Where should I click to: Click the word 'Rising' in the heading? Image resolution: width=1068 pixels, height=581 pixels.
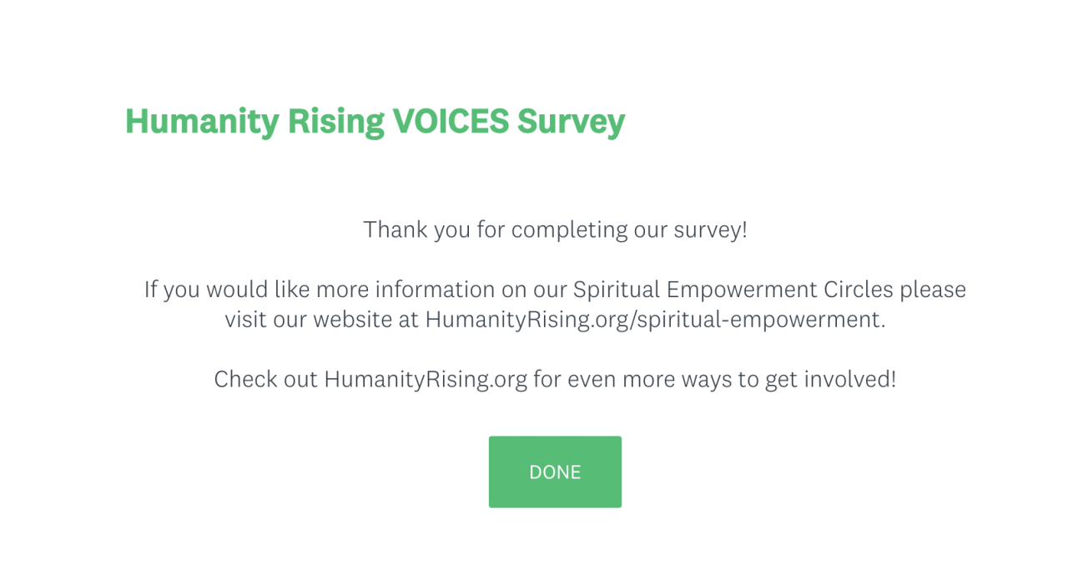click(x=335, y=122)
